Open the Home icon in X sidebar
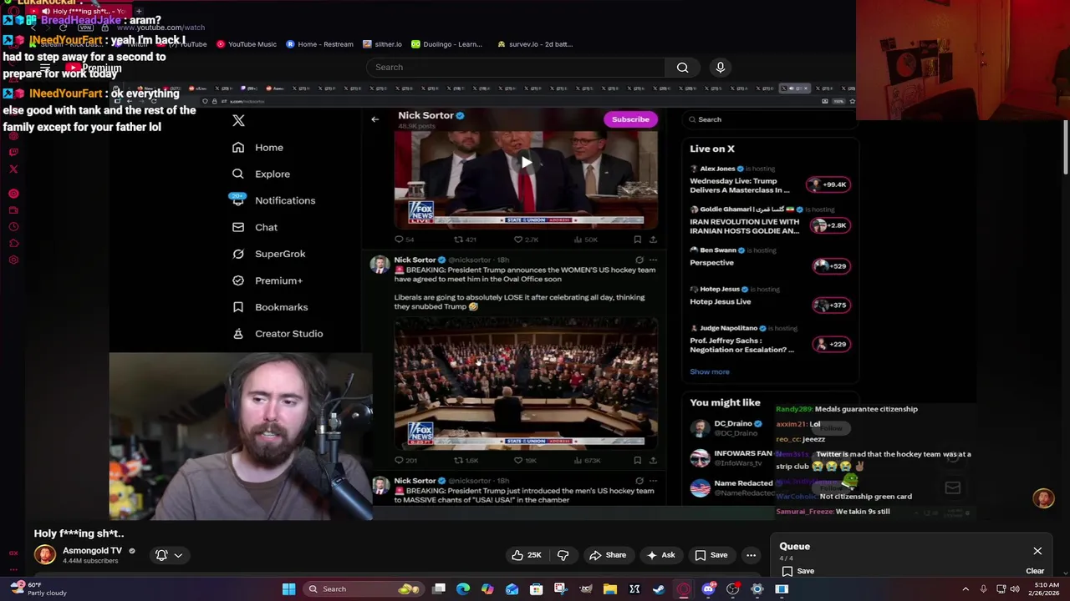Viewport: 1070px width, 601px height. [238, 147]
